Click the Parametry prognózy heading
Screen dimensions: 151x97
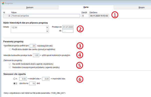[x=13, y=41]
